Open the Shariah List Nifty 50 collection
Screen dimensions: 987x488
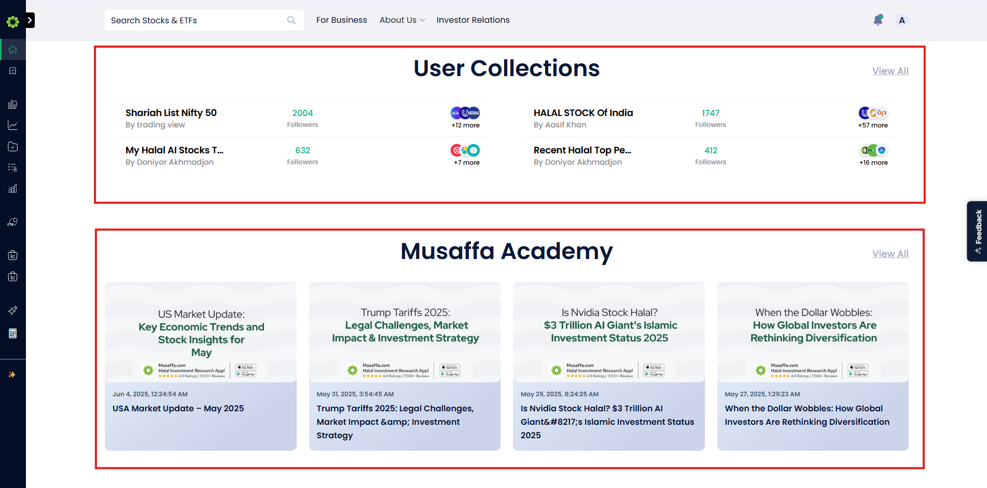[171, 113]
